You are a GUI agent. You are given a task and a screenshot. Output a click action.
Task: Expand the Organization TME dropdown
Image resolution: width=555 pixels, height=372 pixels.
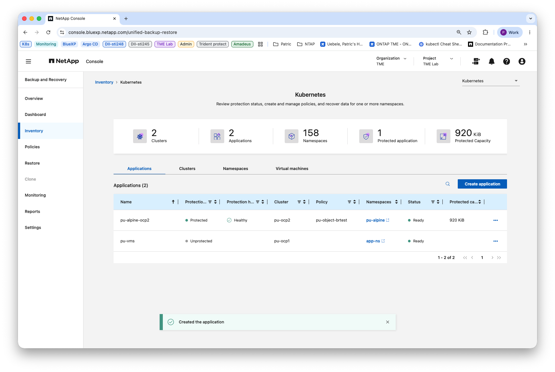(392, 61)
